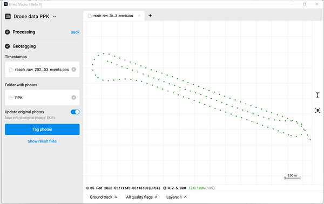Click the measure distance ruler tool icon
324x204 pixels.
(318, 95)
